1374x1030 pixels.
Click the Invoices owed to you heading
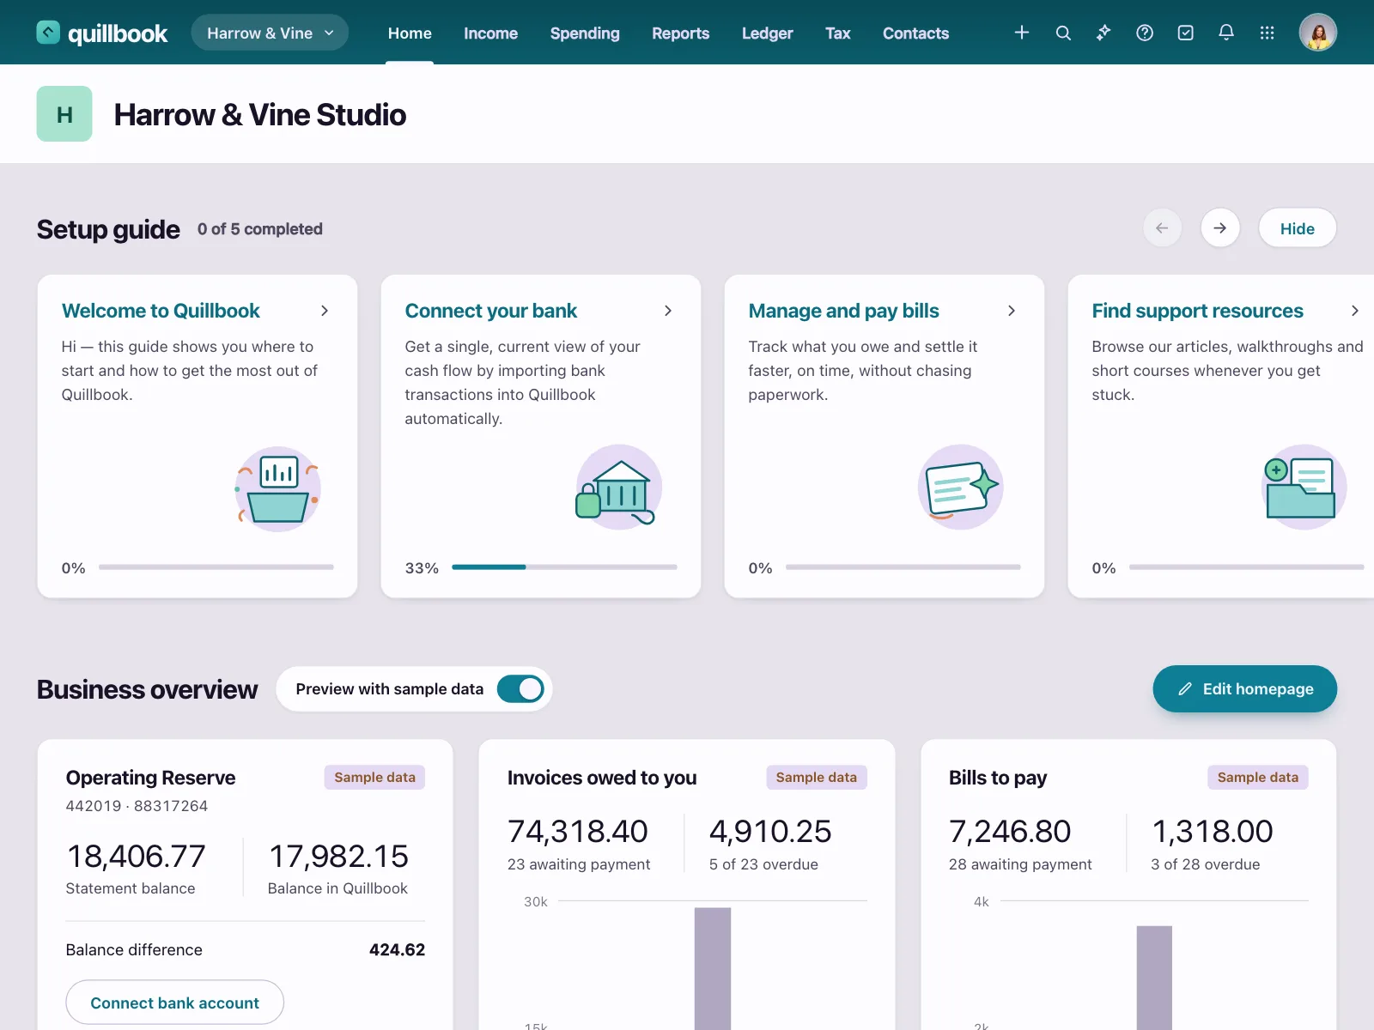(x=602, y=778)
